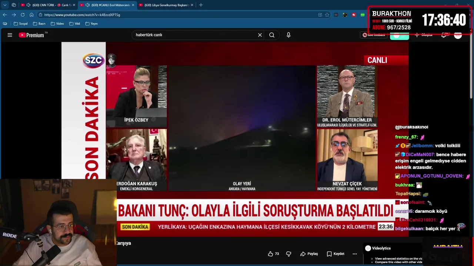Bookmark this page with the star icon
Image resolution: width=474 pixels, height=266 pixels.
(327, 15)
